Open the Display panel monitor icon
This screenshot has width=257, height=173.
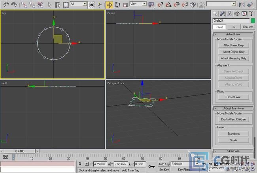coord(244,13)
